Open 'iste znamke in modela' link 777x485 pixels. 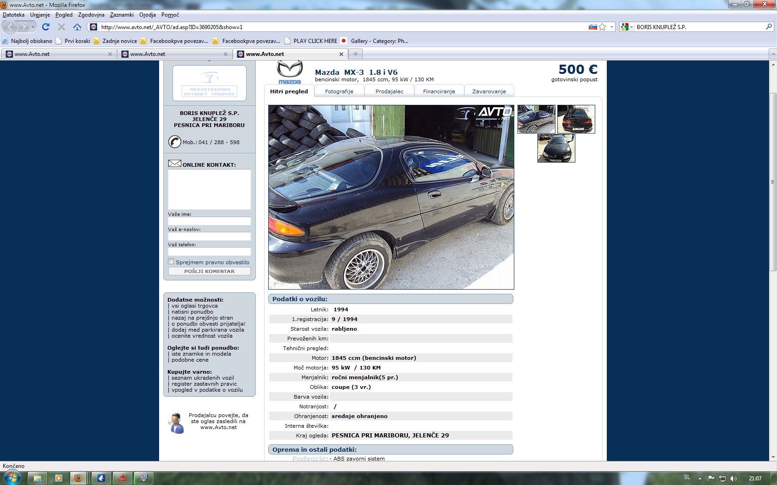[201, 354]
